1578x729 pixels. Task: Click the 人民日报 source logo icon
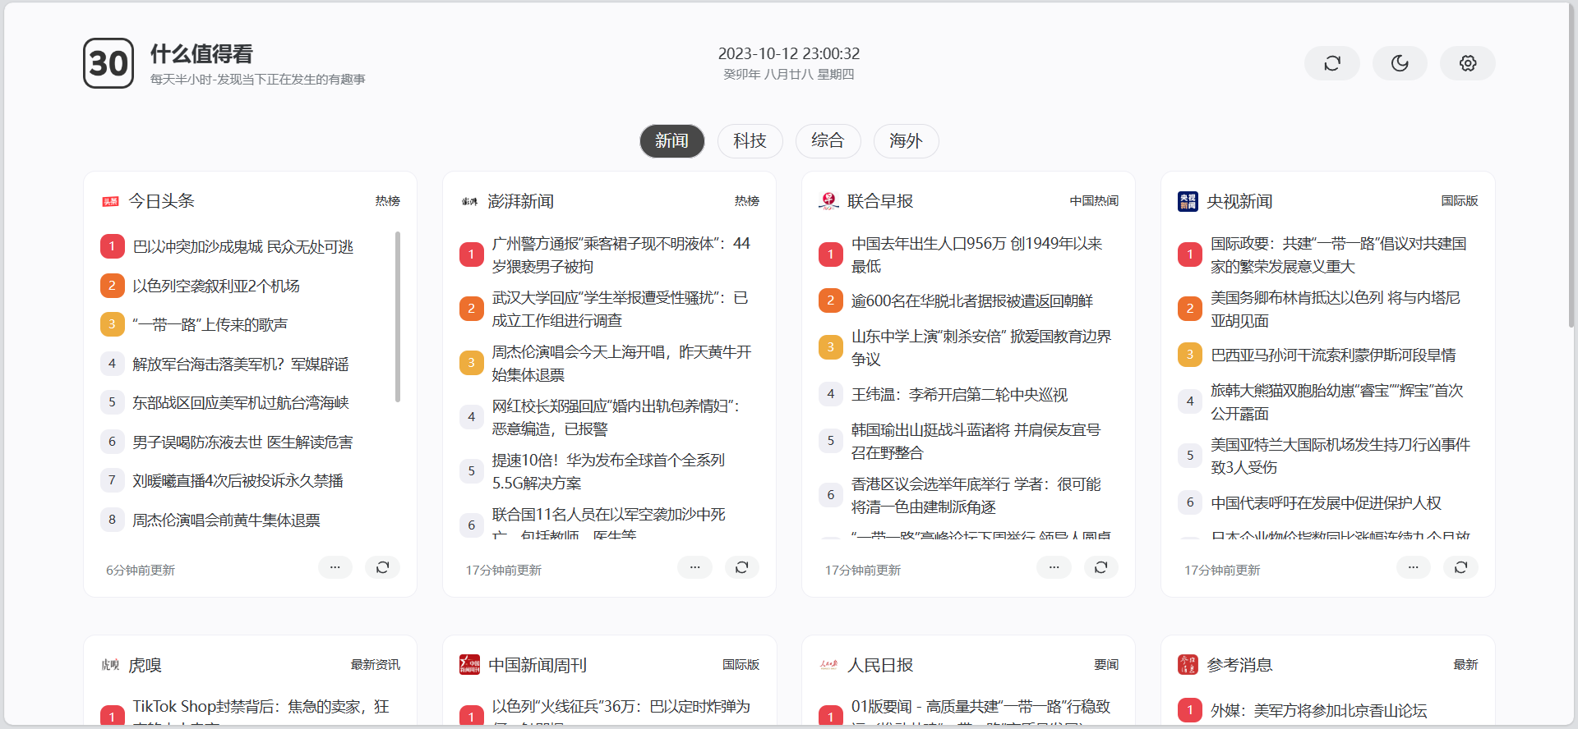tap(828, 665)
